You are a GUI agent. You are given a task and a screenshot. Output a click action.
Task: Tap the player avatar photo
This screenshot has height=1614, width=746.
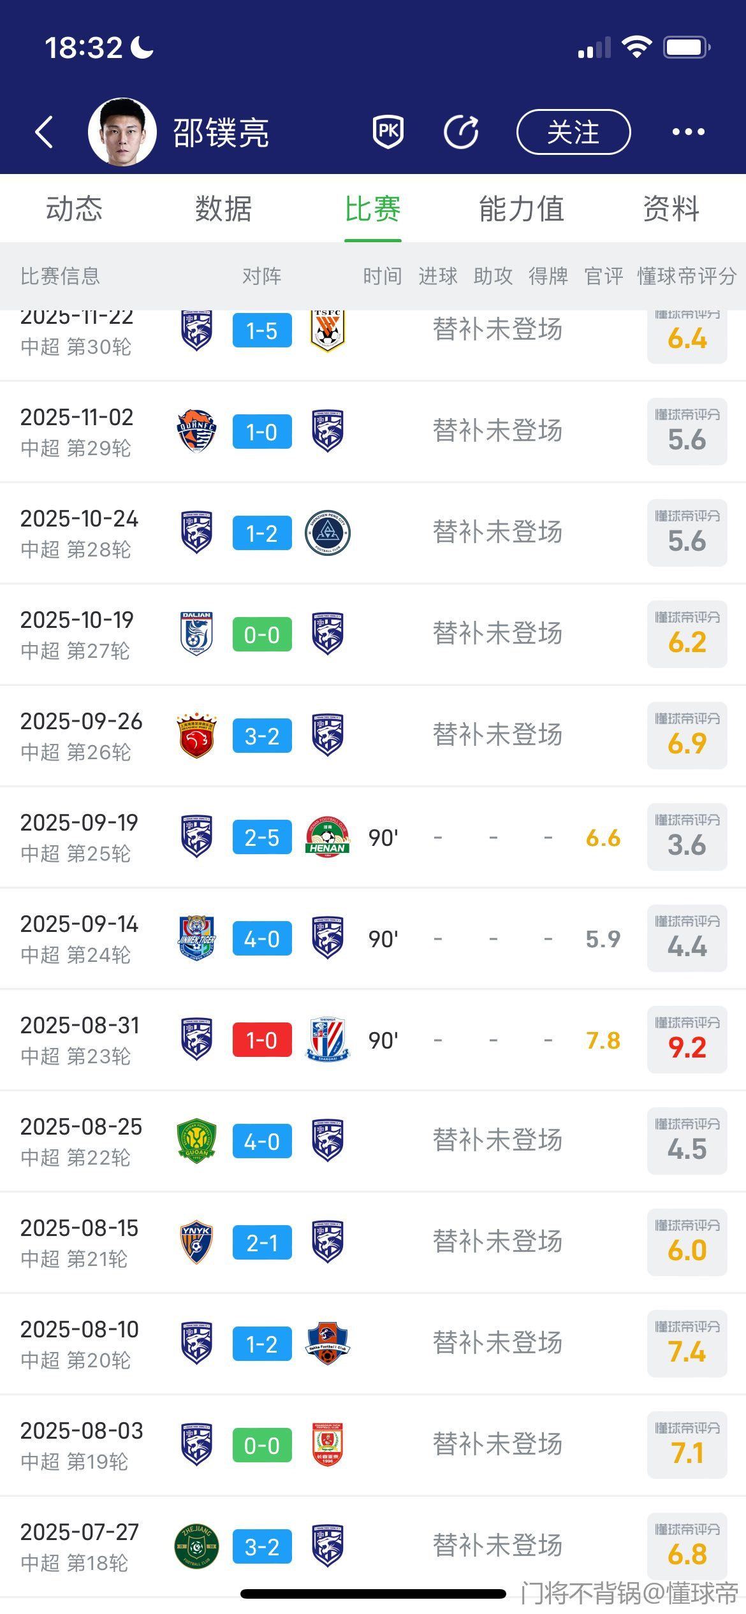[x=122, y=132]
